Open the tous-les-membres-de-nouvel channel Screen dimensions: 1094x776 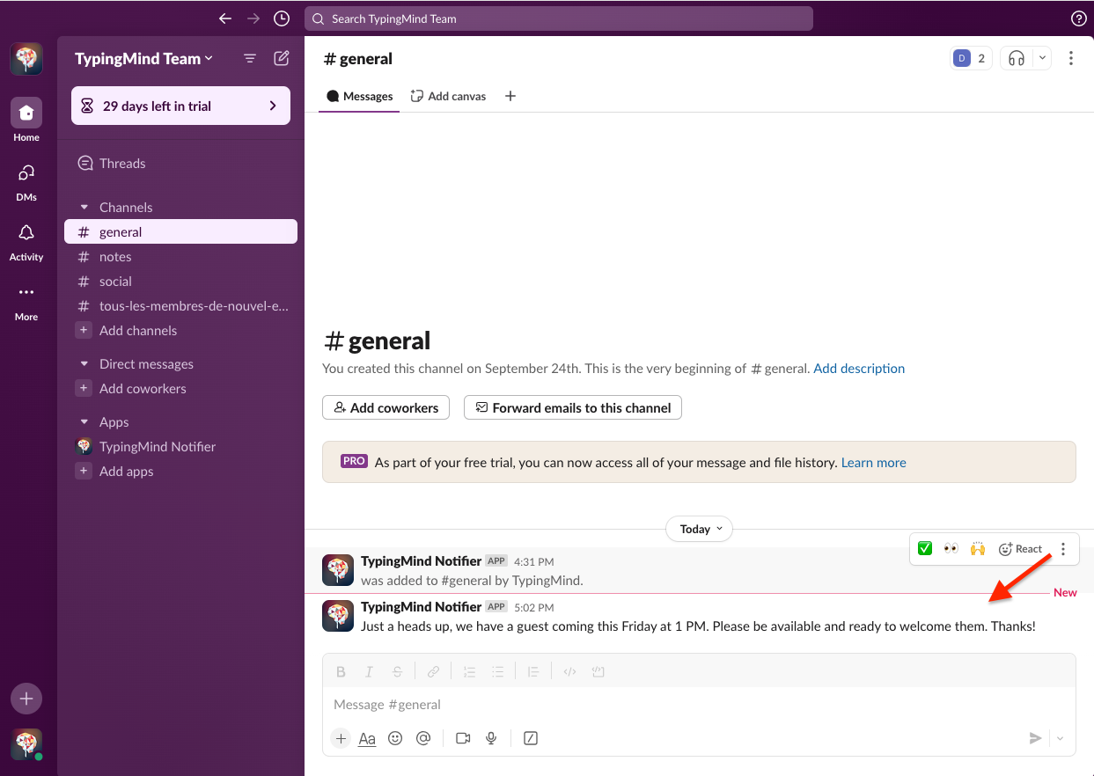(180, 306)
